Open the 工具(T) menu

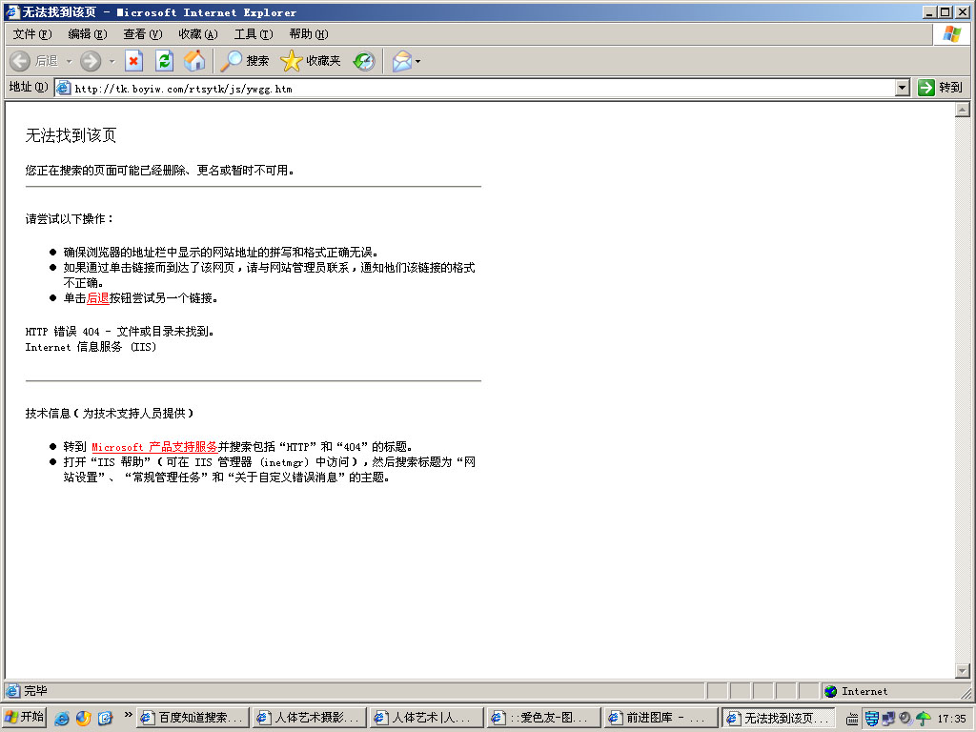[x=254, y=34]
